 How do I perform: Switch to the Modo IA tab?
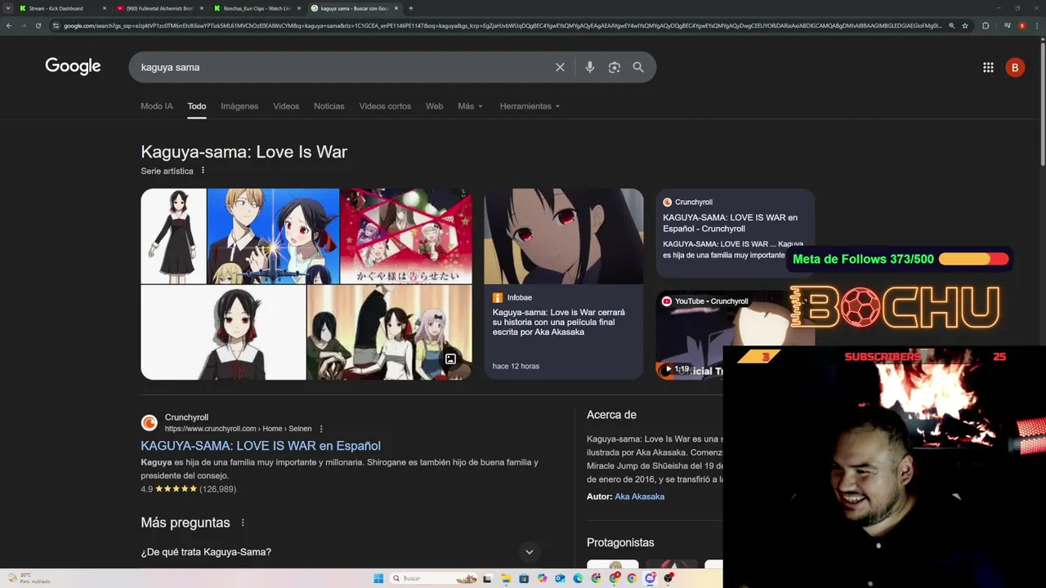pos(157,106)
